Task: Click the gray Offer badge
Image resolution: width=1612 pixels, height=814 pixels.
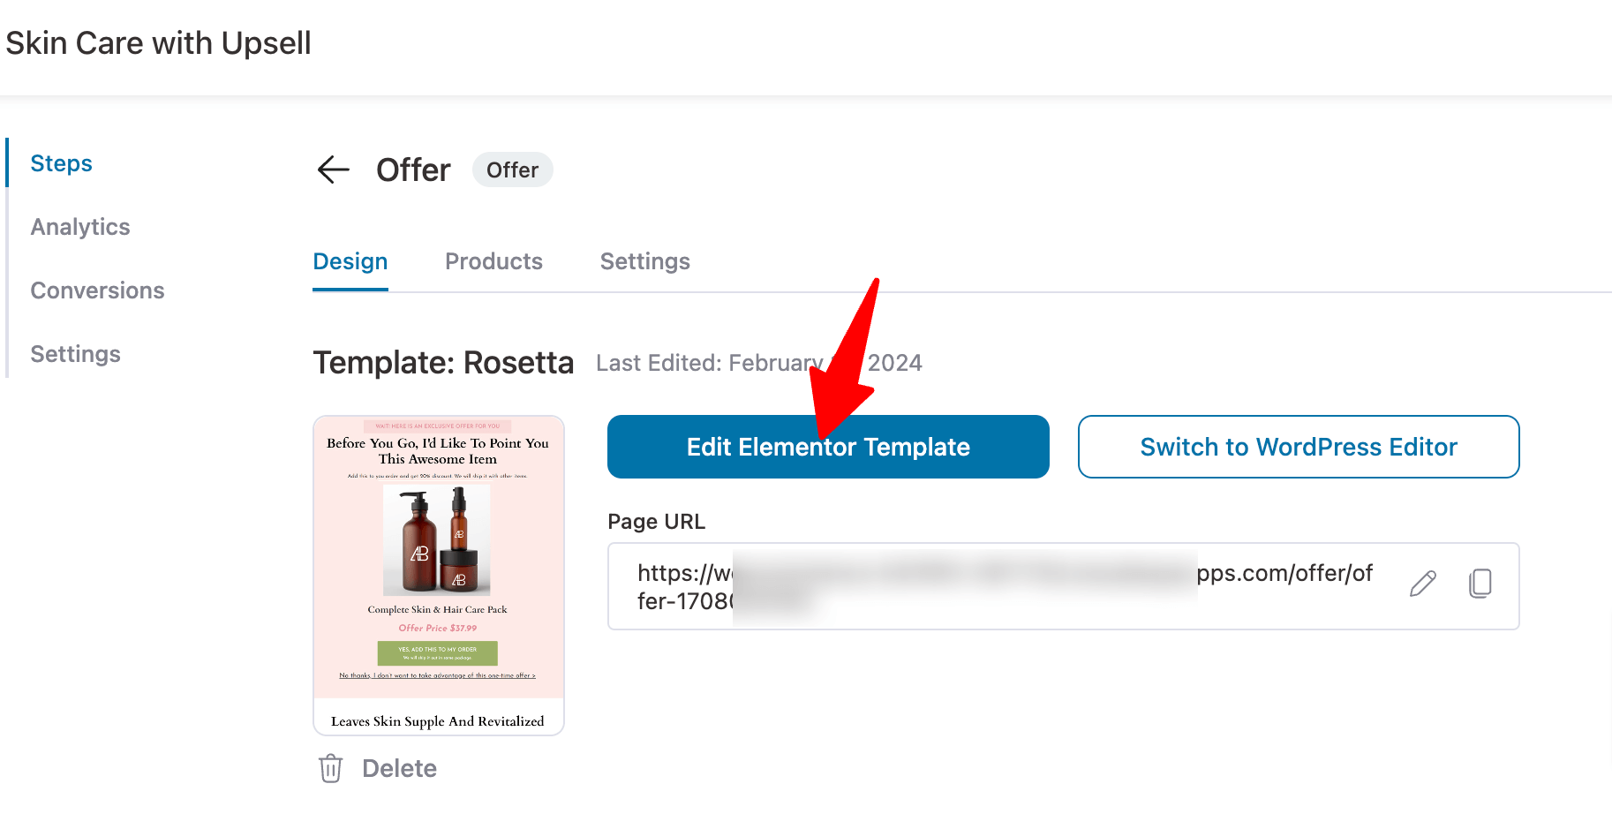Action: 512,170
